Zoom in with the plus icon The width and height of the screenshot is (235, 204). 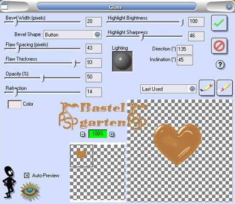pos(112,134)
